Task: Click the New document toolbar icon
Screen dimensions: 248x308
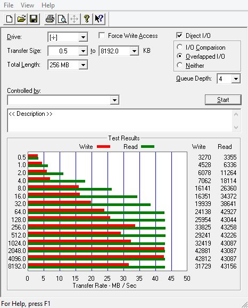Action: pos(10,19)
